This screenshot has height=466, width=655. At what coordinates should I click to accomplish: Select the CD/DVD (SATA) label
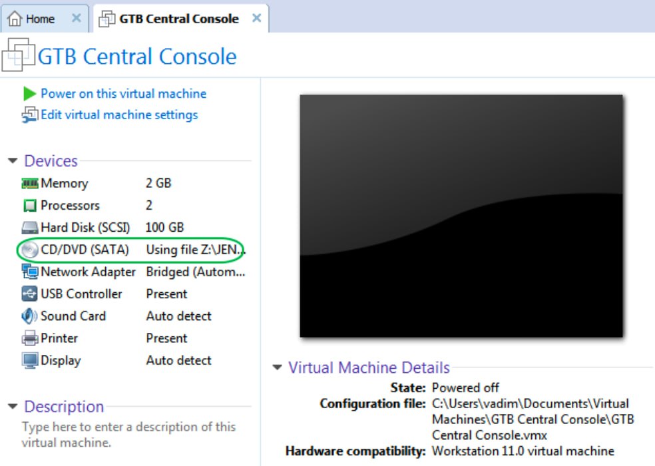[85, 250]
